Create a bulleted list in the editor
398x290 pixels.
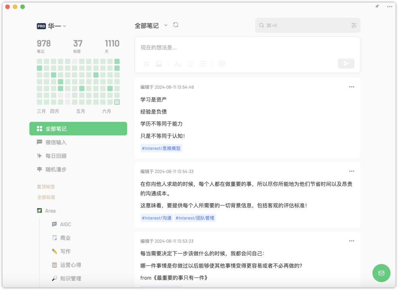click(190, 64)
